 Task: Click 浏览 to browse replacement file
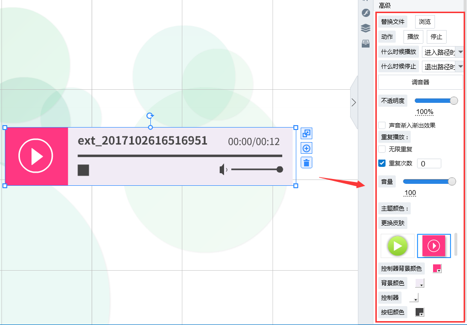click(425, 22)
